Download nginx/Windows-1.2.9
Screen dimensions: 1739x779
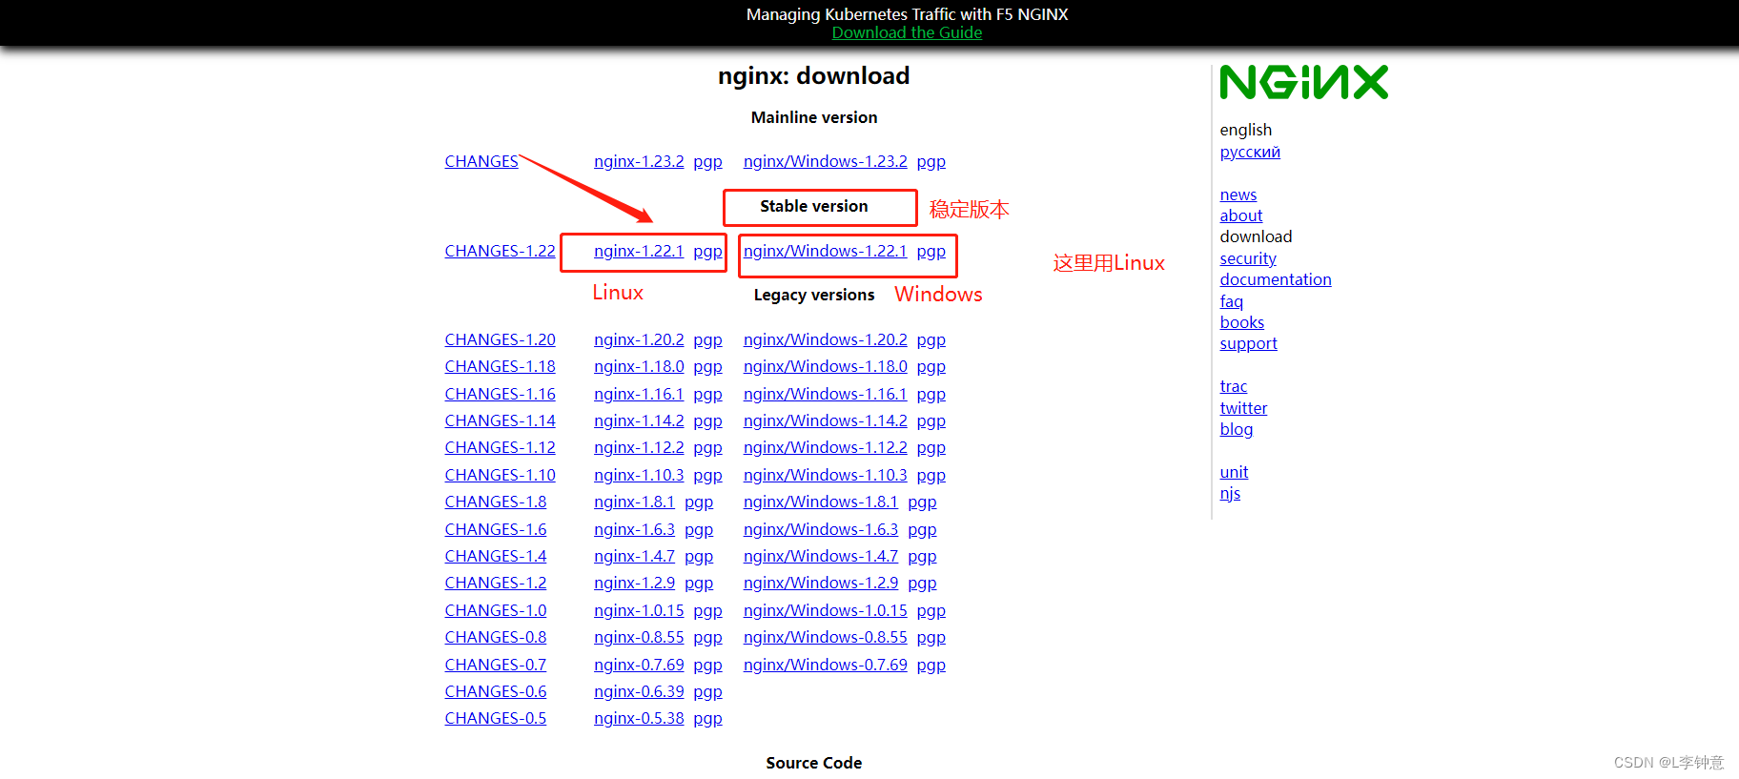[821, 583]
